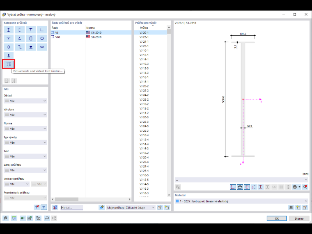Viewport: 312px width, 234px height.
Task: Select the rail section category icon
Action: point(31,47)
